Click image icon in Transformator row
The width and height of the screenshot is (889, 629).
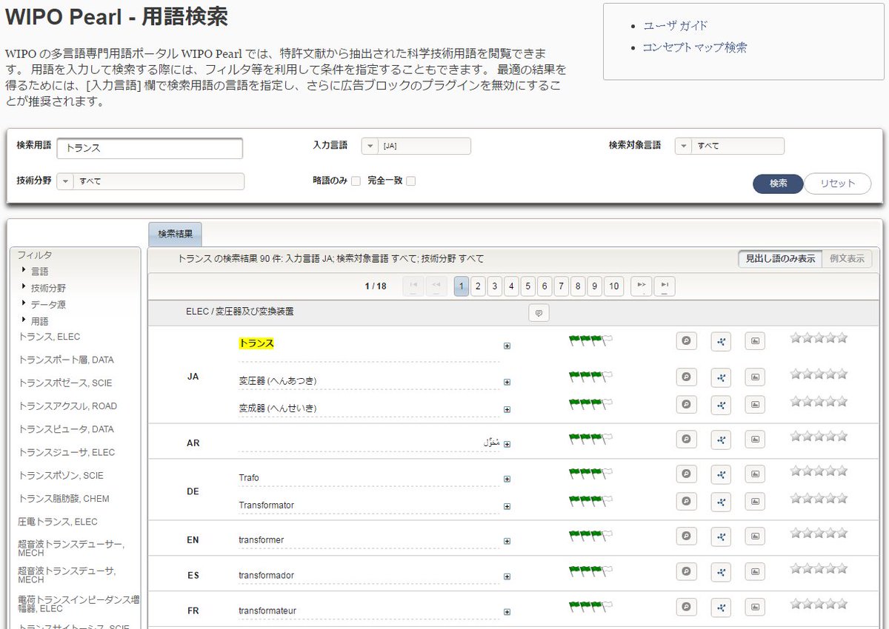point(755,502)
